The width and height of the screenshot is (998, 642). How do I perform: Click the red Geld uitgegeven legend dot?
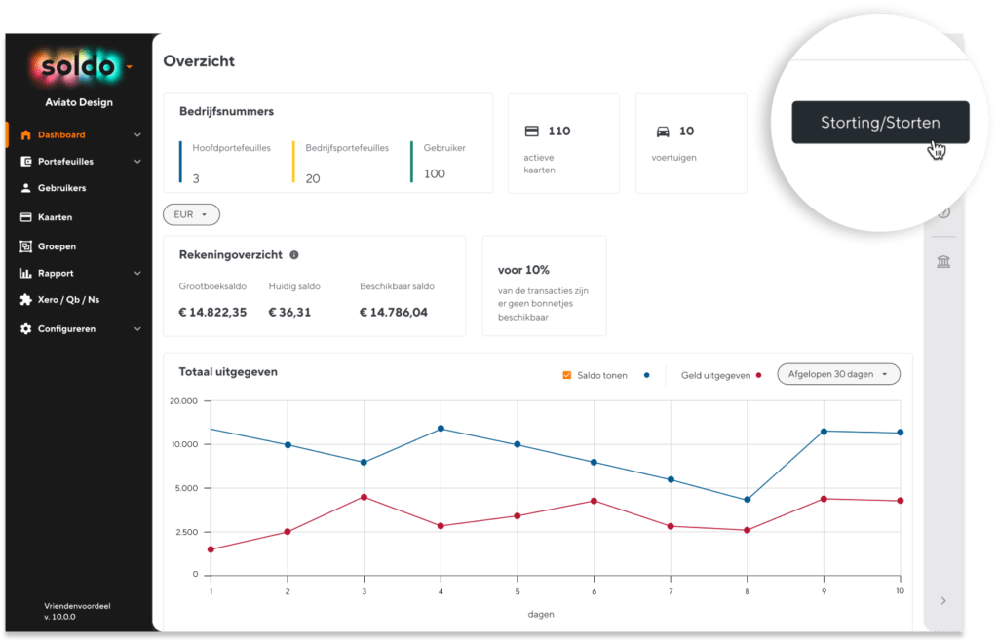[758, 375]
